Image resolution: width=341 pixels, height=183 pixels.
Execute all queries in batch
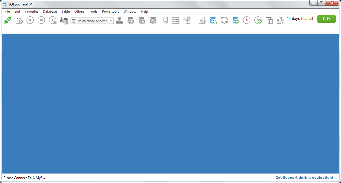(x=41, y=20)
